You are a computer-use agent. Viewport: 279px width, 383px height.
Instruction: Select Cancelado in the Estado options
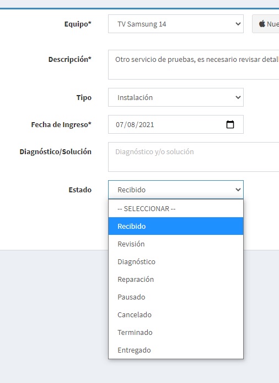click(176, 314)
